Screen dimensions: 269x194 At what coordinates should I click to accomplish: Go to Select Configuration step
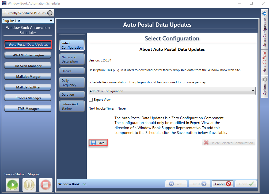tap(72, 45)
